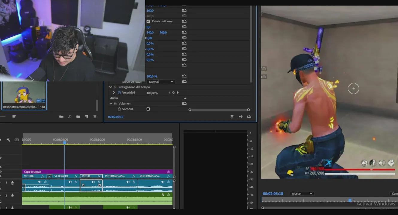Click the export icon in Effect Controls
The image size is (398, 215).
click(249, 117)
